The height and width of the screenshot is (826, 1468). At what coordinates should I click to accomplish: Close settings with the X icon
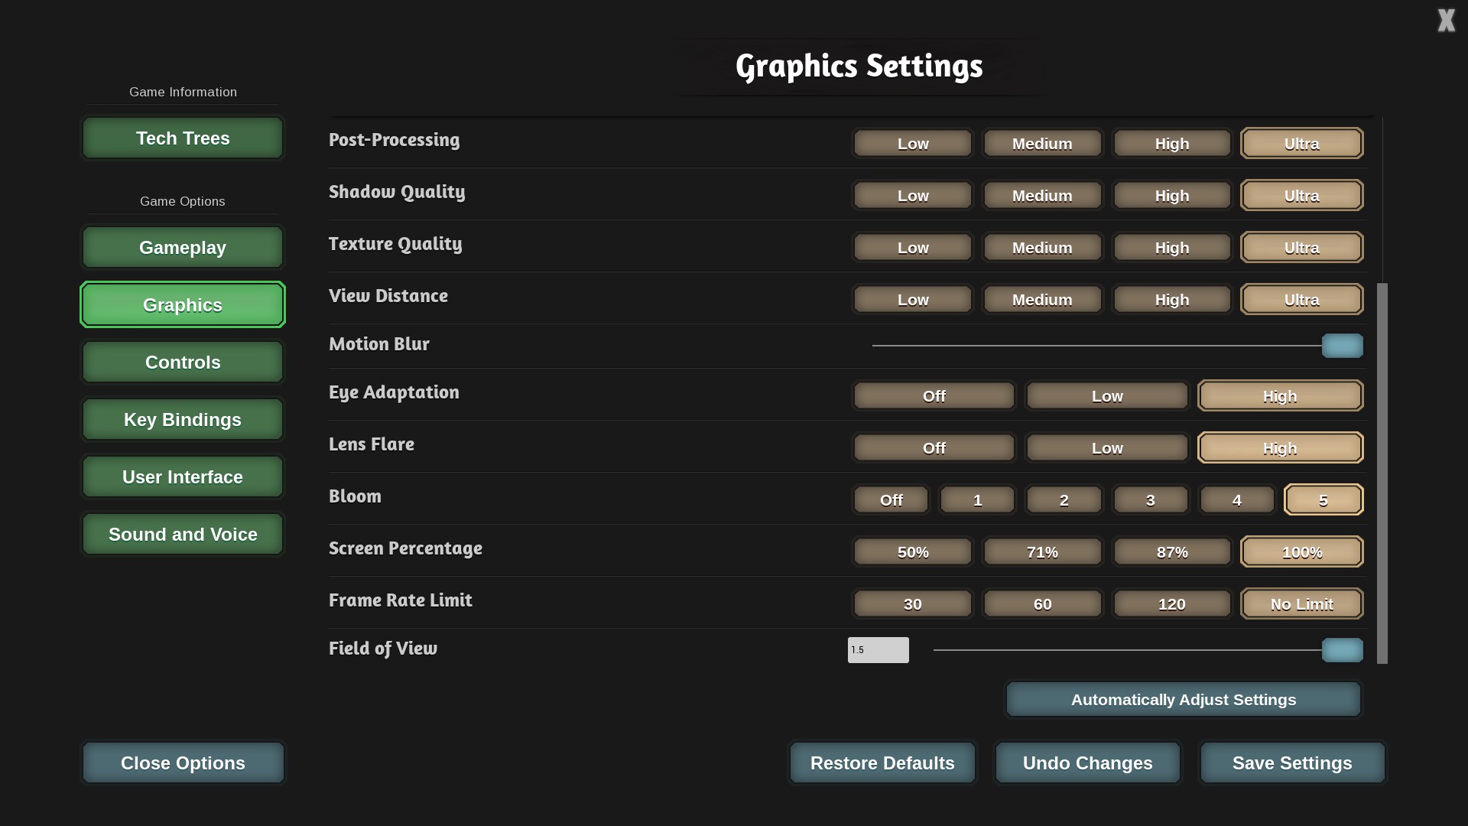click(x=1445, y=21)
